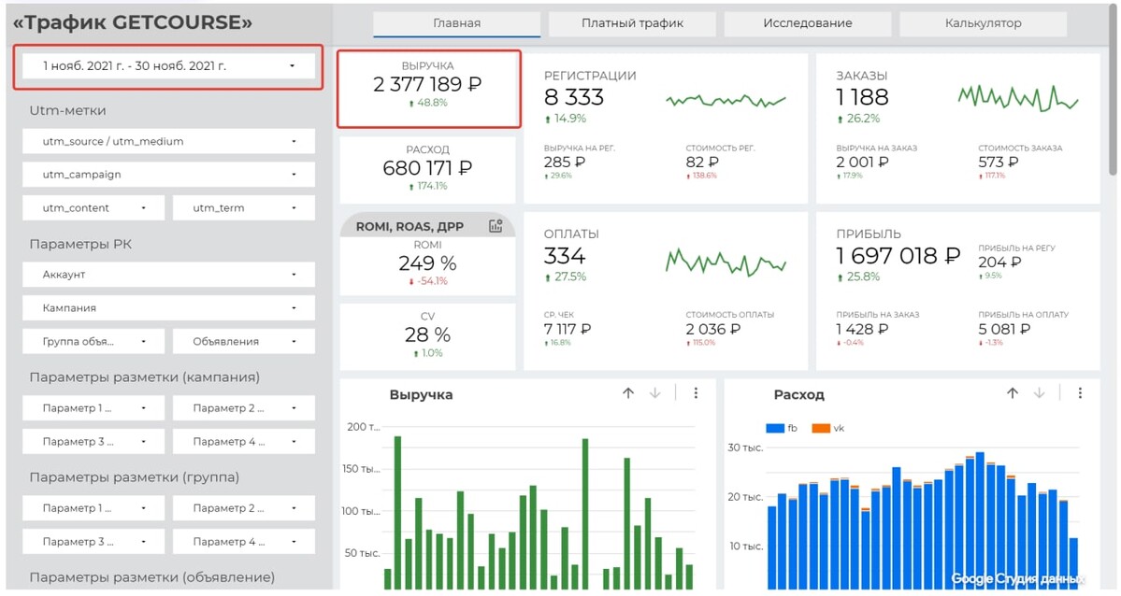Open the Аккаунт dropdown
Image resolution: width=1121 pixels, height=596 pixels.
point(168,275)
